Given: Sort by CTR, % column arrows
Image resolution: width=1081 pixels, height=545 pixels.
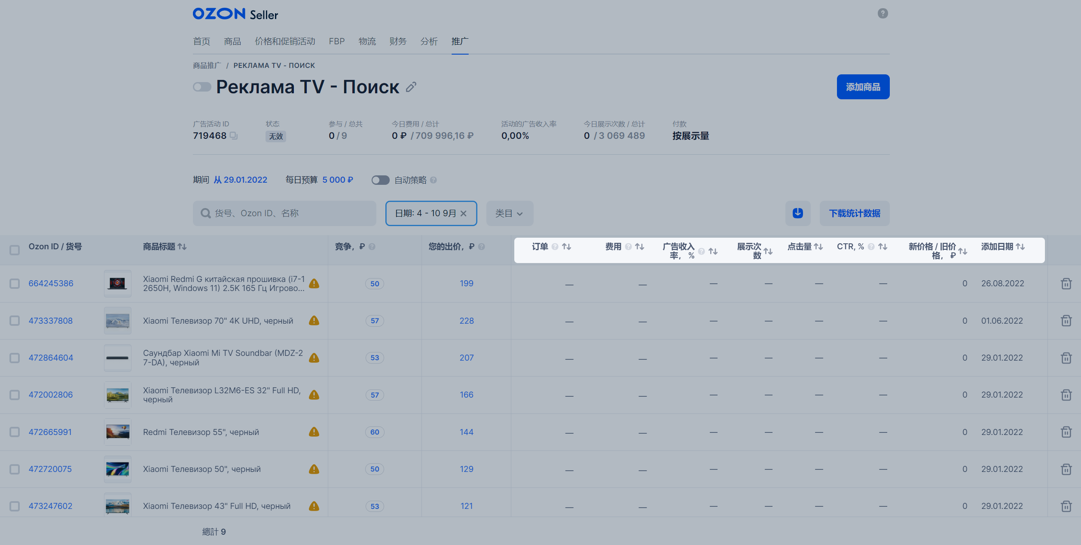Looking at the screenshot, I should click(883, 247).
